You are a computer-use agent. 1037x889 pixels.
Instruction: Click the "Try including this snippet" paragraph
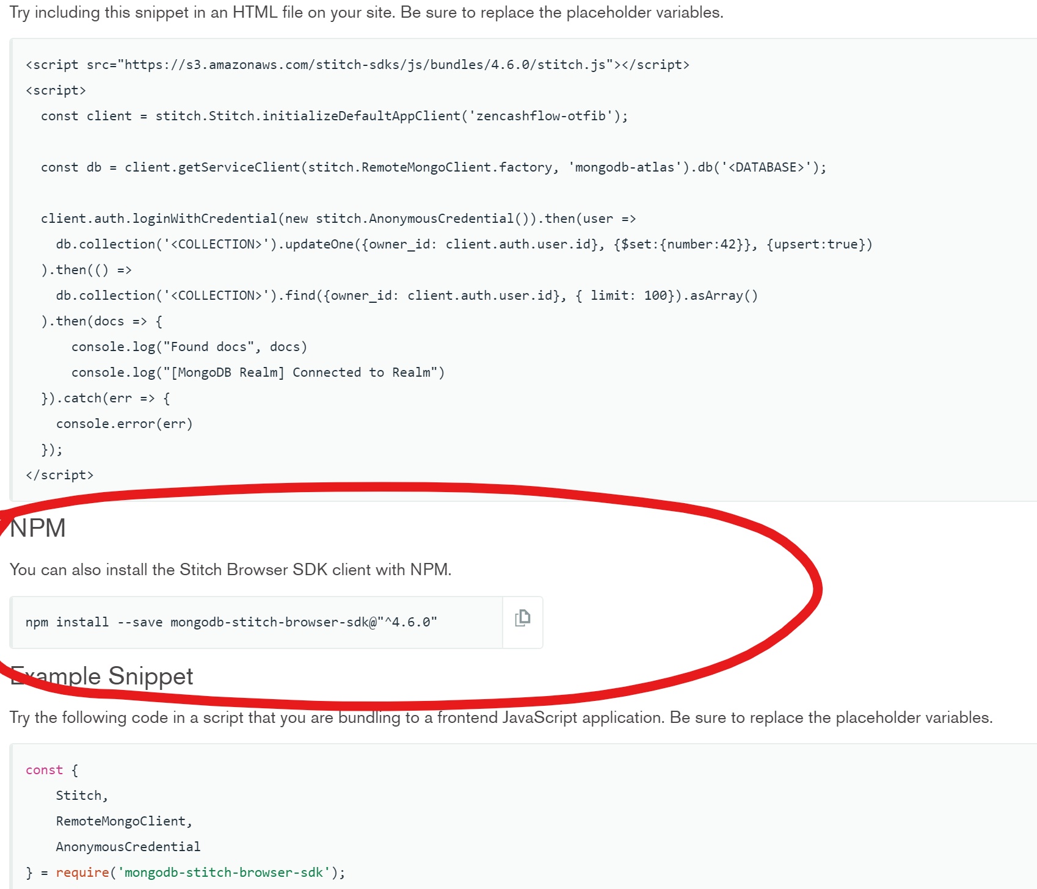tap(366, 12)
